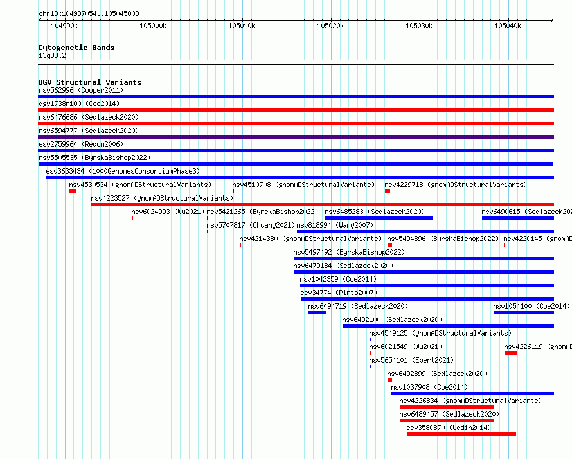The image size is (572, 459).
Task: Click nsv4223527 gnomAD variant label
Action: pyautogui.click(x=162, y=198)
